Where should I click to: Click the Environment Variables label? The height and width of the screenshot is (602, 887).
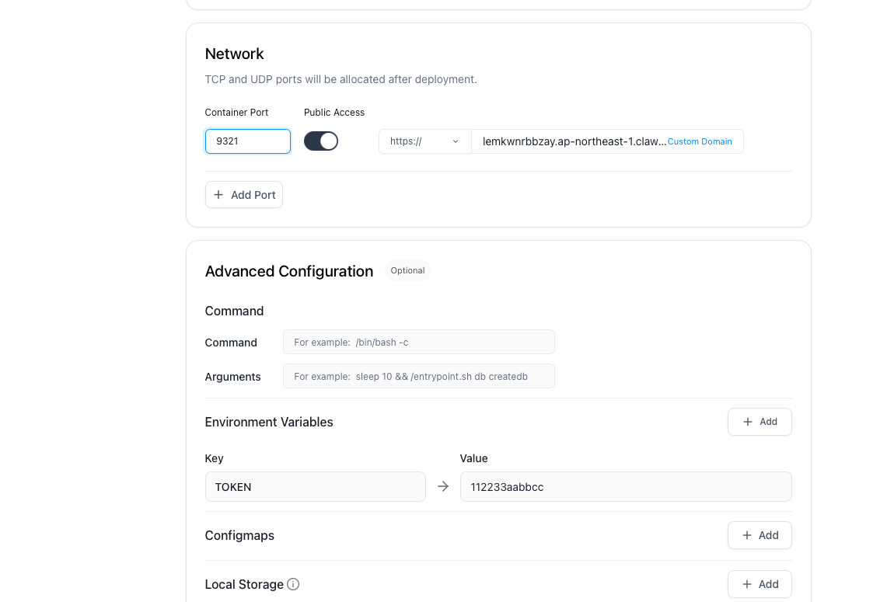pyautogui.click(x=269, y=422)
